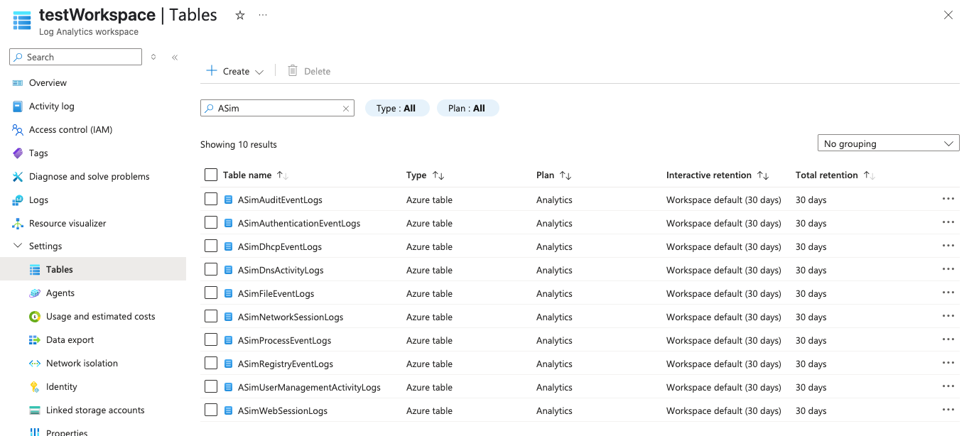Click the Log Analytics workspace icon in the header
This screenshot has width=969, height=436.
[22, 21]
